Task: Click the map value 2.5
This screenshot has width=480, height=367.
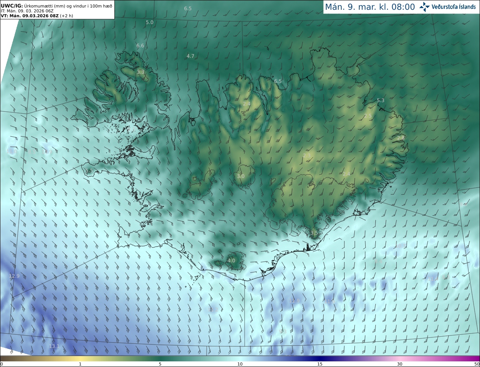Action: pos(368,116)
